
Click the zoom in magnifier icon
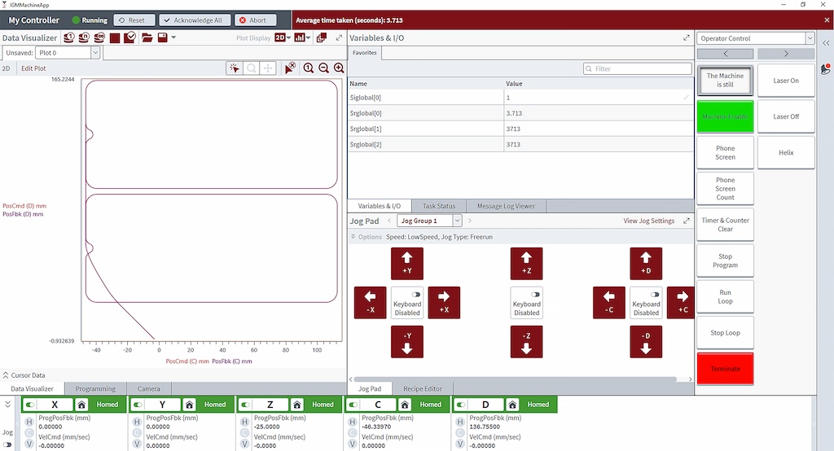(x=309, y=68)
